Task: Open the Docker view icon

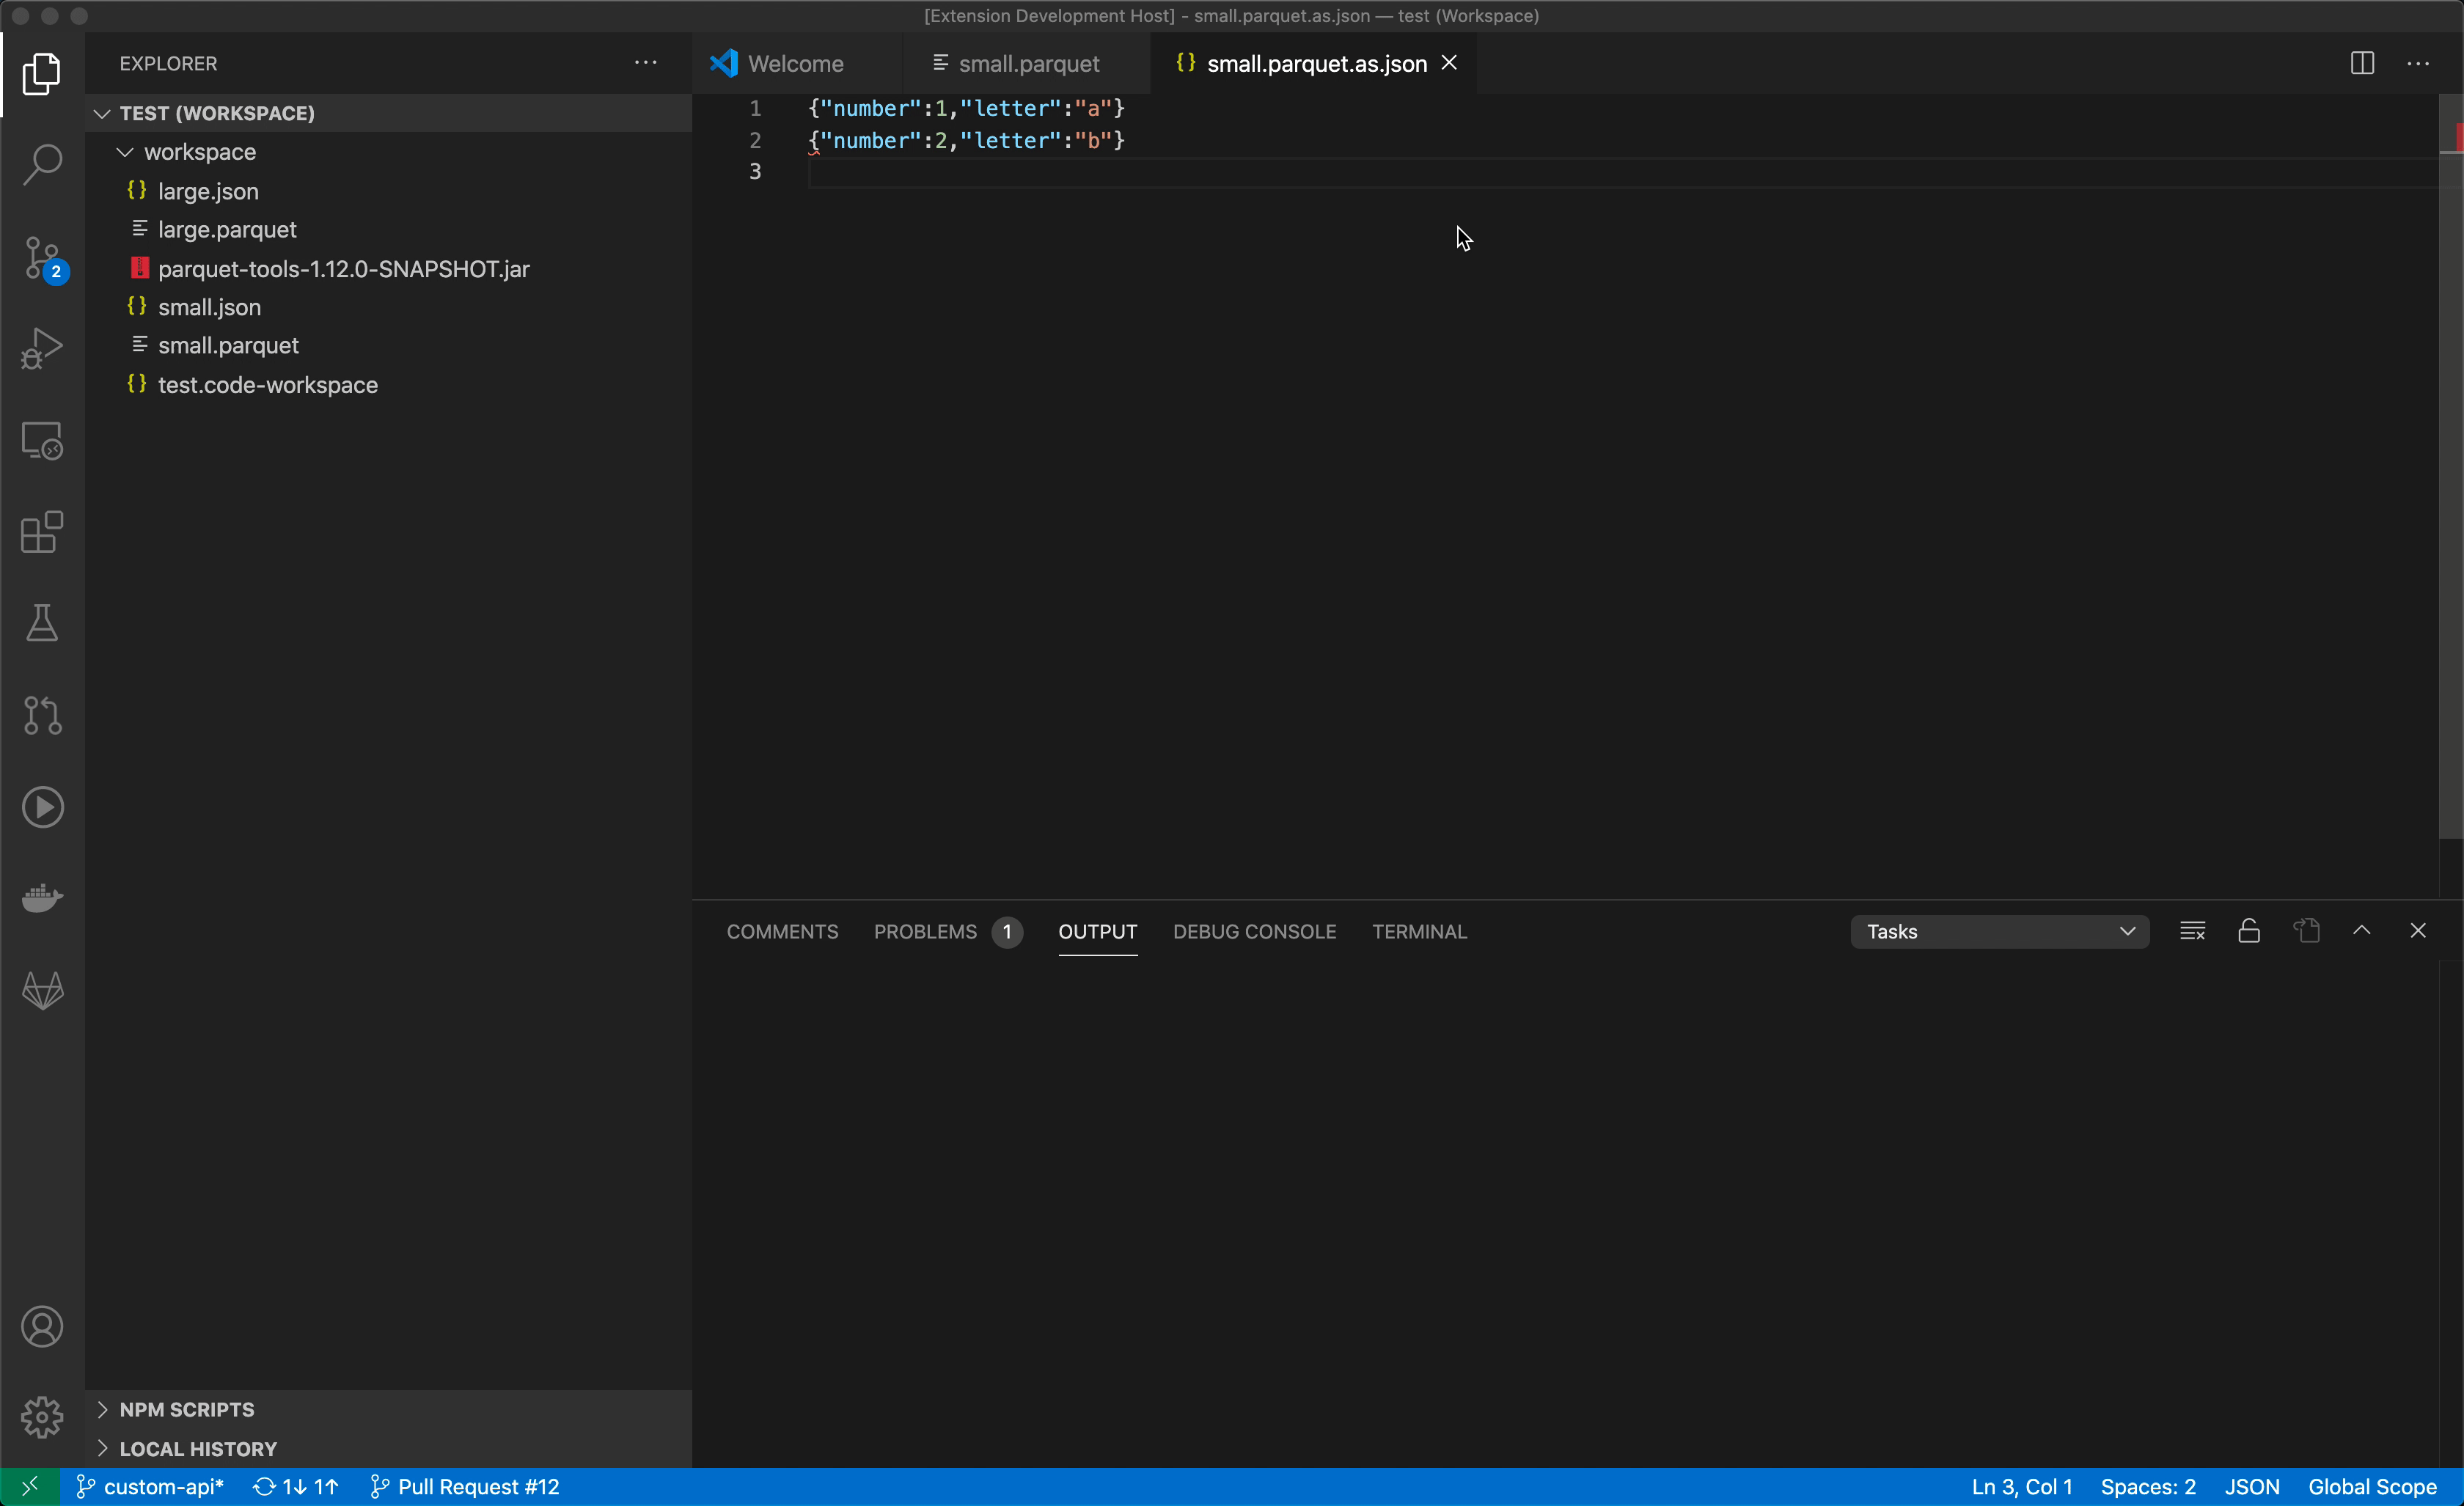Action: pos(42,897)
